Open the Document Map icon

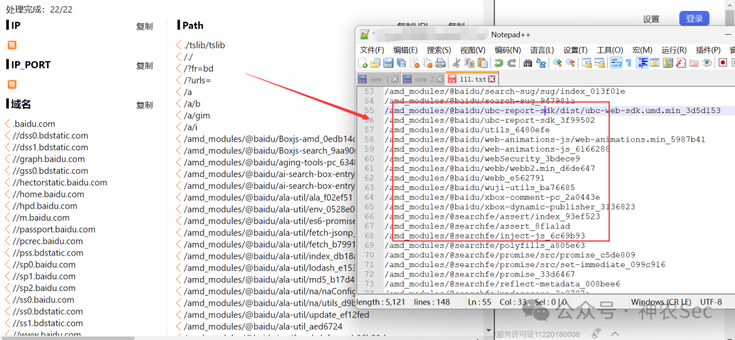[668, 63]
